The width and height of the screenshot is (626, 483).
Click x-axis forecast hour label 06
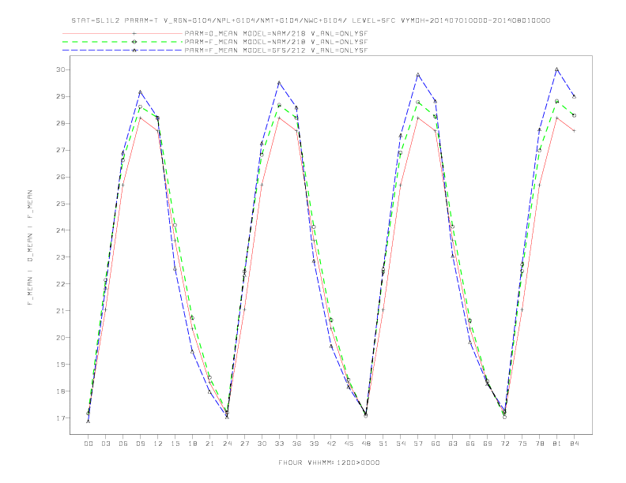[x=123, y=444]
